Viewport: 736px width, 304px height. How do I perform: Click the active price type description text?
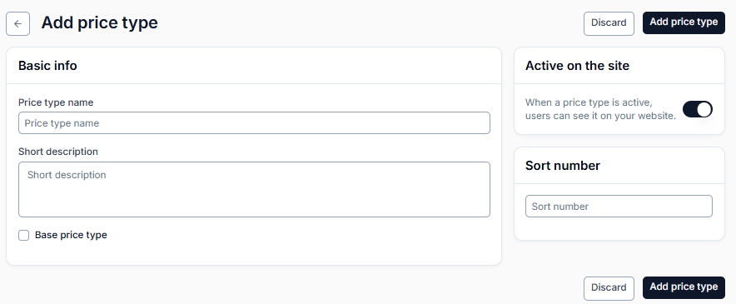point(600,109)
